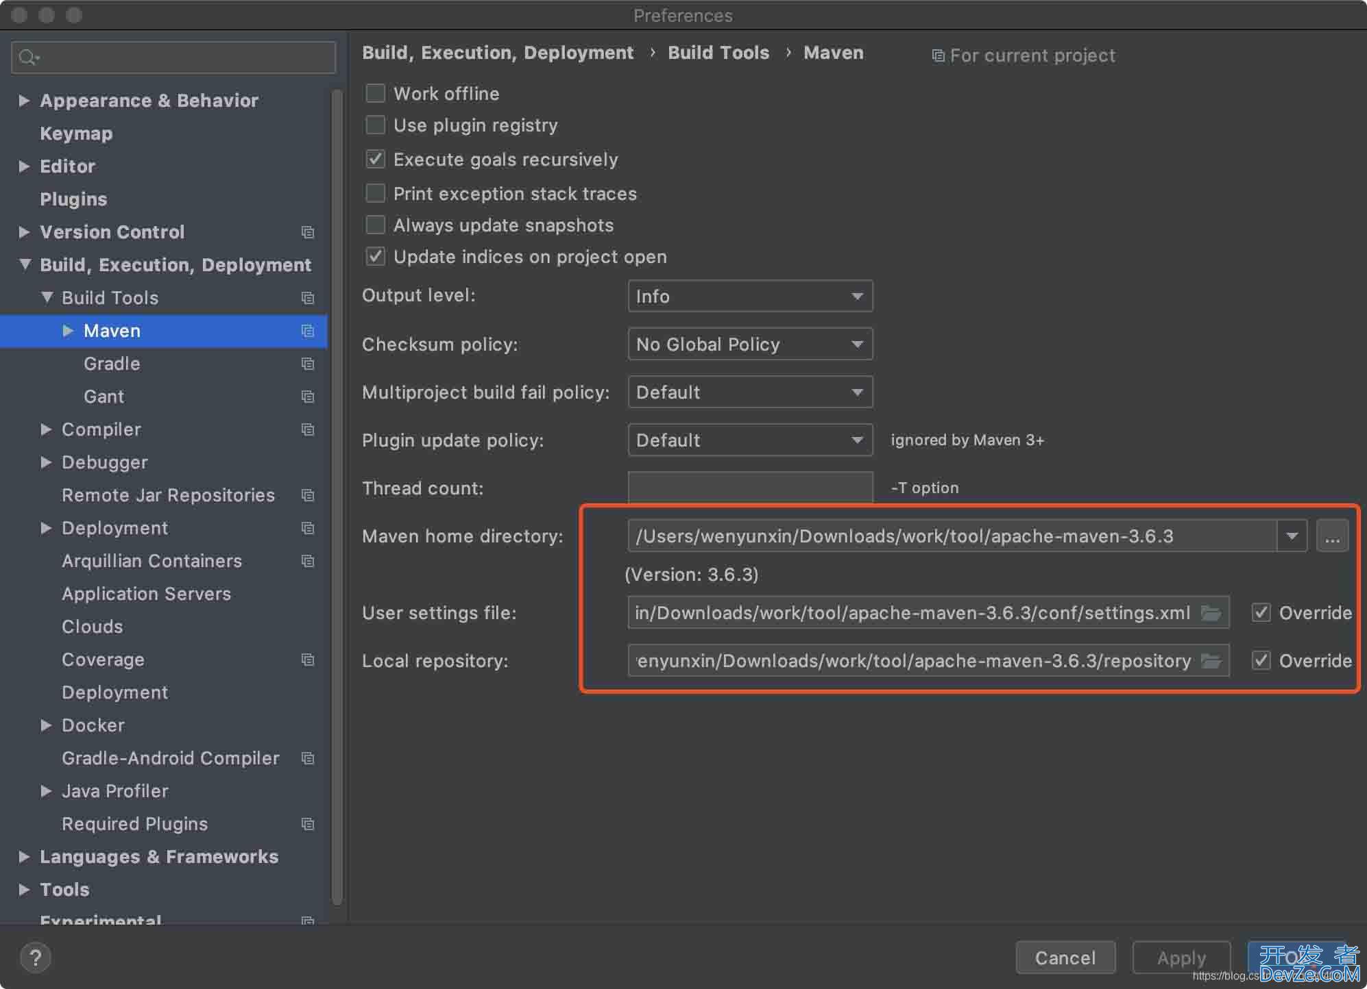Click the search magnifier icon in Preferences
Screen dimensions: 1367x989
point(29,57)
